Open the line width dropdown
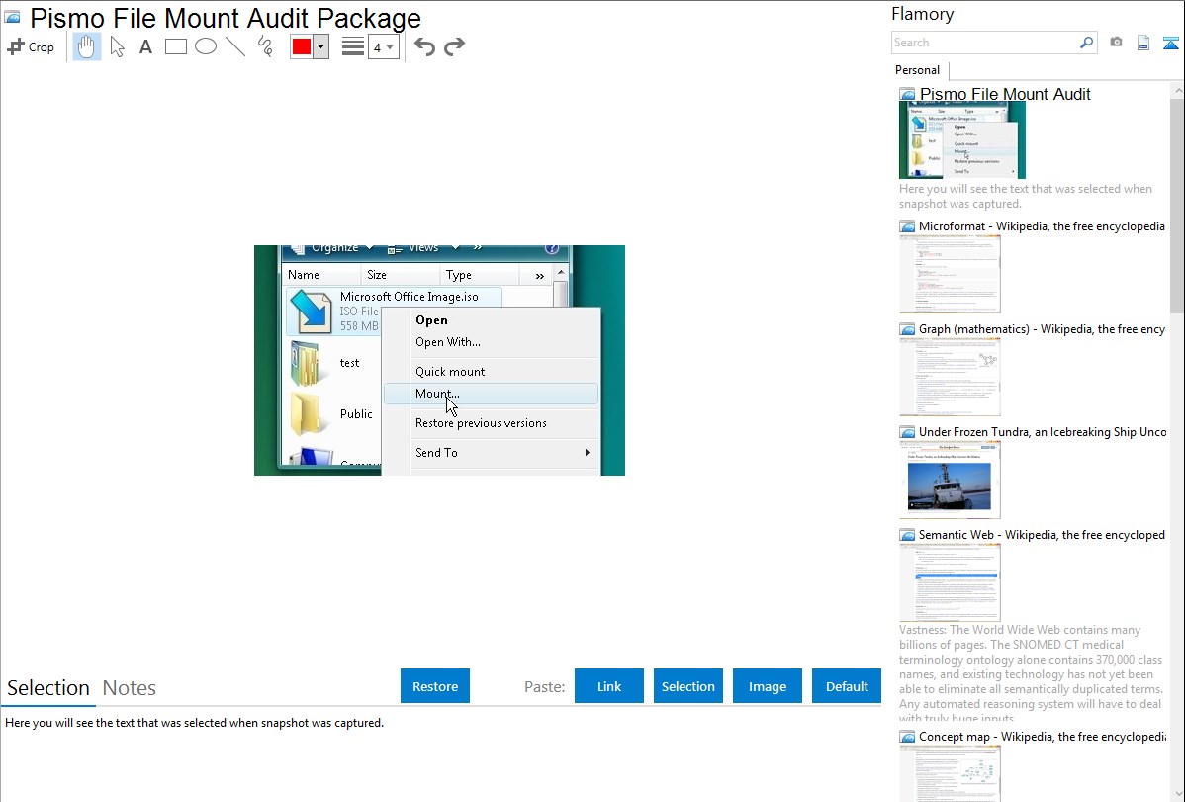 coord(384,46)
